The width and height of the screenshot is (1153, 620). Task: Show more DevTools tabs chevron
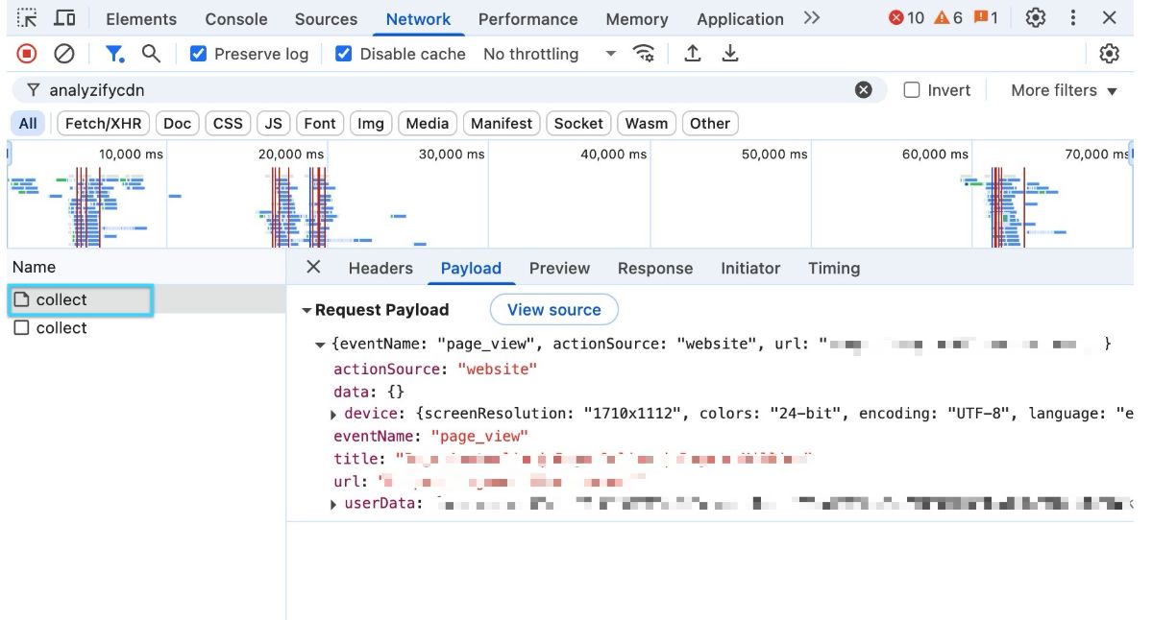[812, 18]
